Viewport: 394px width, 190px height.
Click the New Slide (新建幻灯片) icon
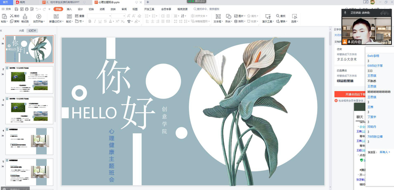coord(56,17)
